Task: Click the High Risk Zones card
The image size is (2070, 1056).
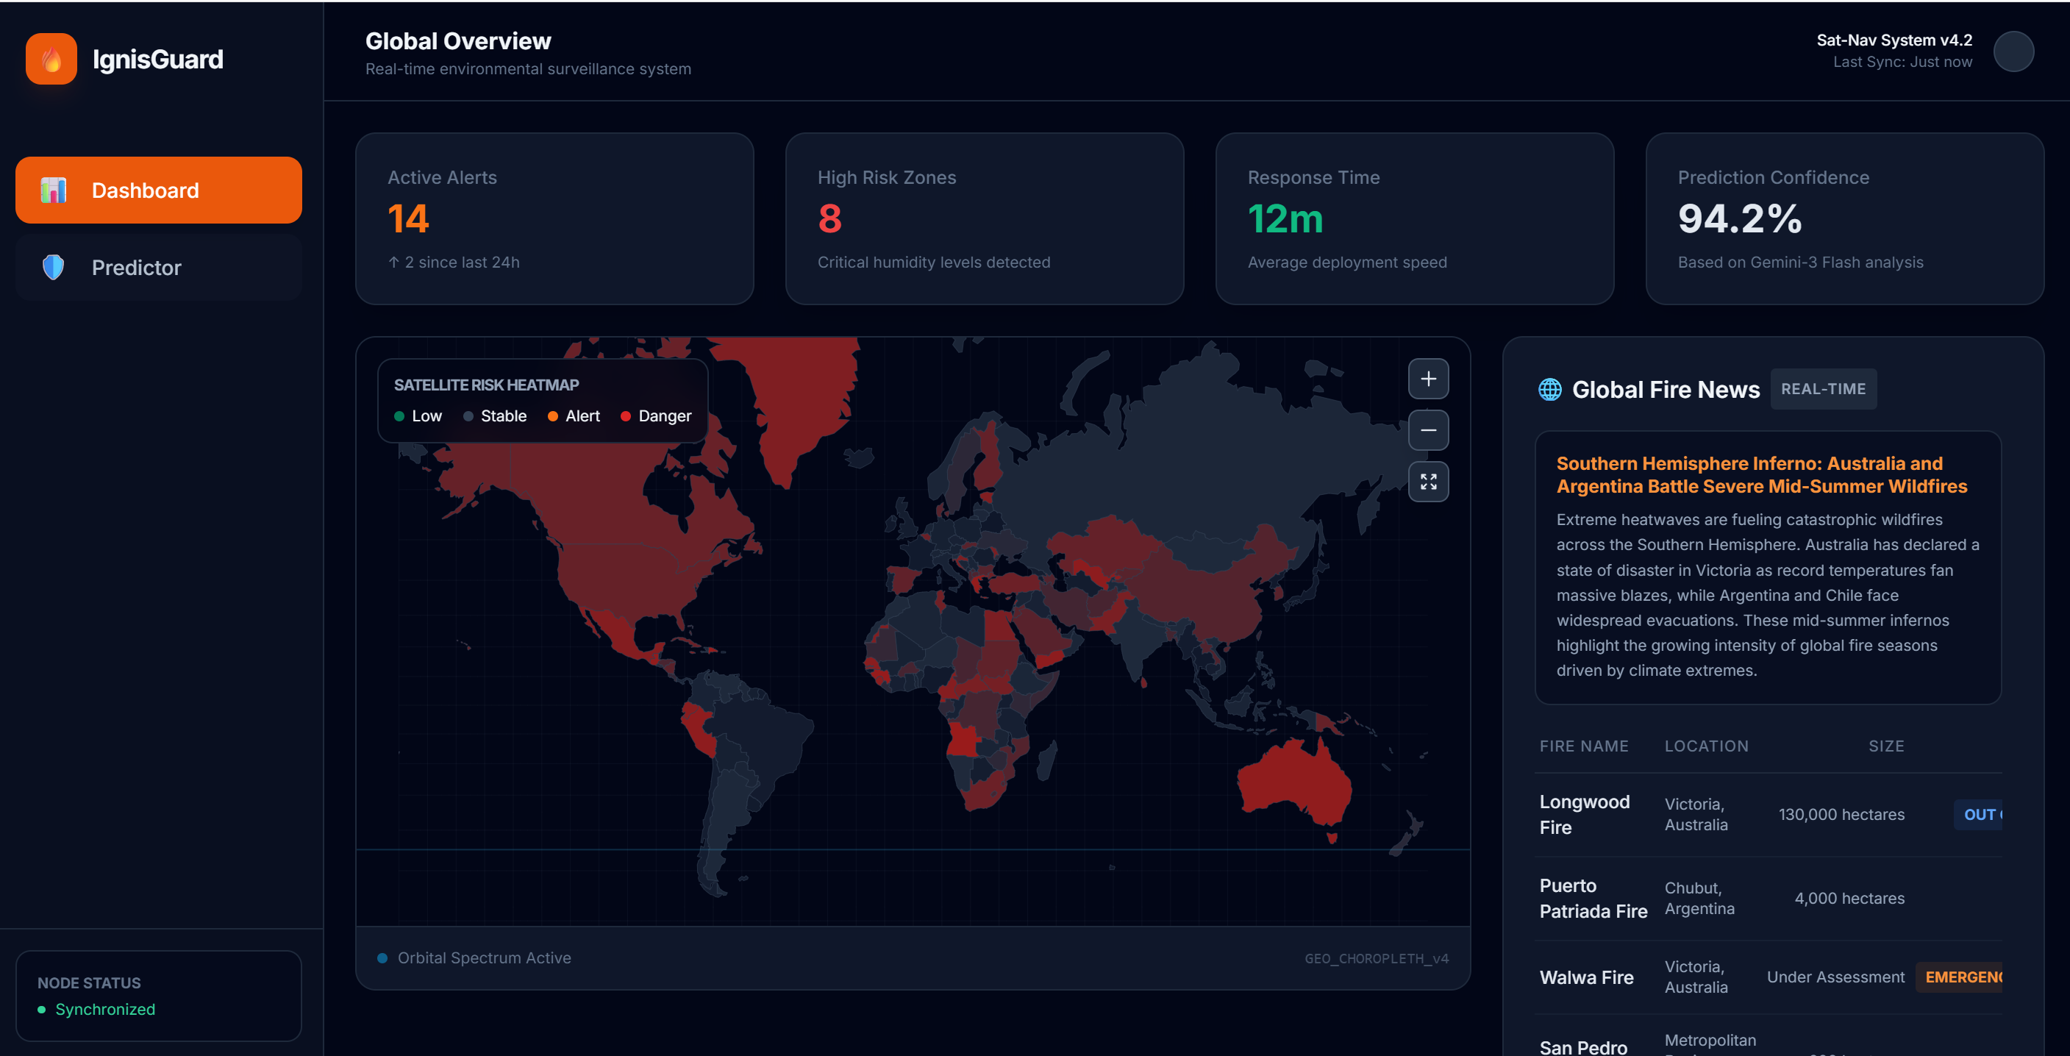Action: 984,218
